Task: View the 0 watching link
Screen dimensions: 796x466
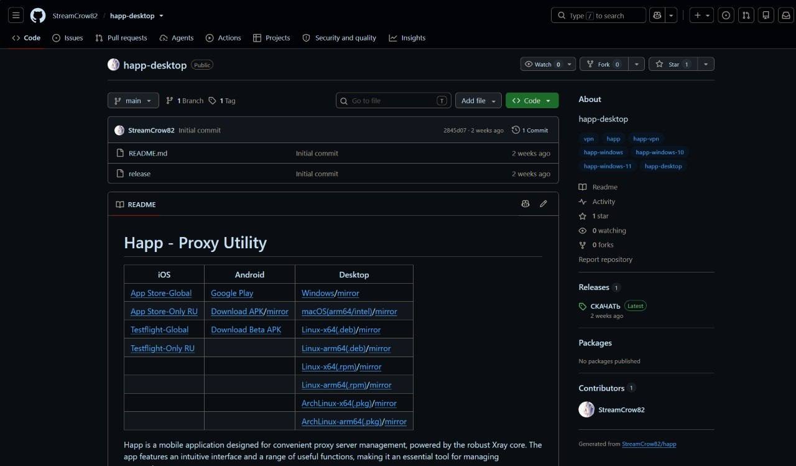Action: click(609, 231)
